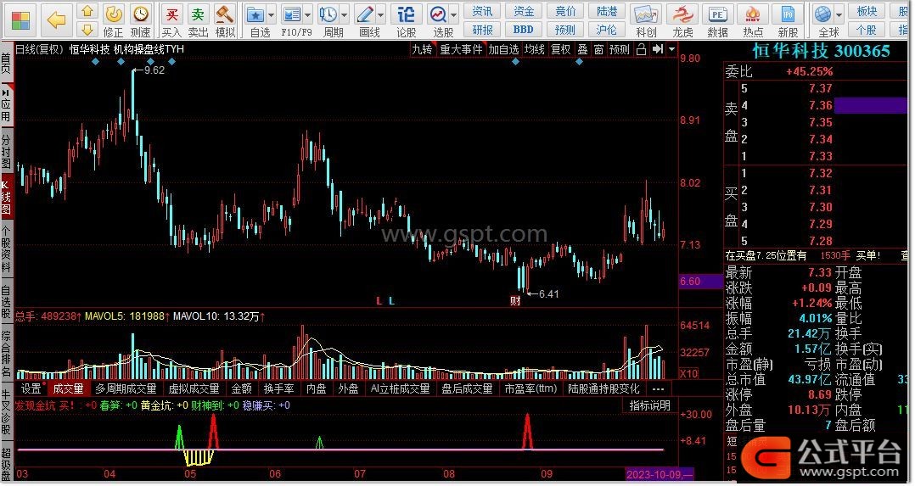Click the jump-to-end arrow icon in chart header
This screenshot has width=915, height=486.
pos(658,49)
